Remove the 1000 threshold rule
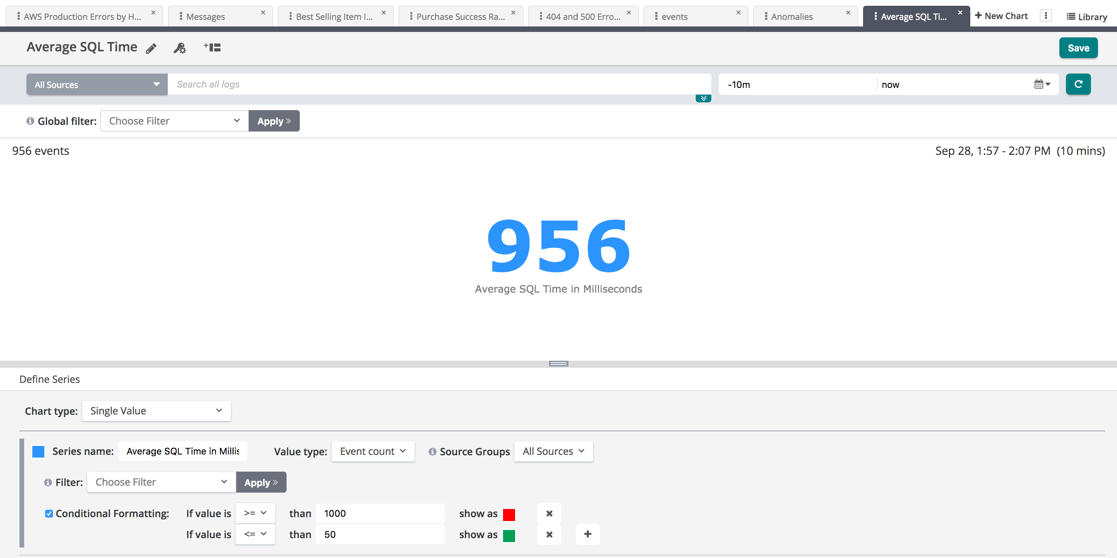The height and width of the screenshot is (558, 1117). pyautogui.click(x=549, y=513)
